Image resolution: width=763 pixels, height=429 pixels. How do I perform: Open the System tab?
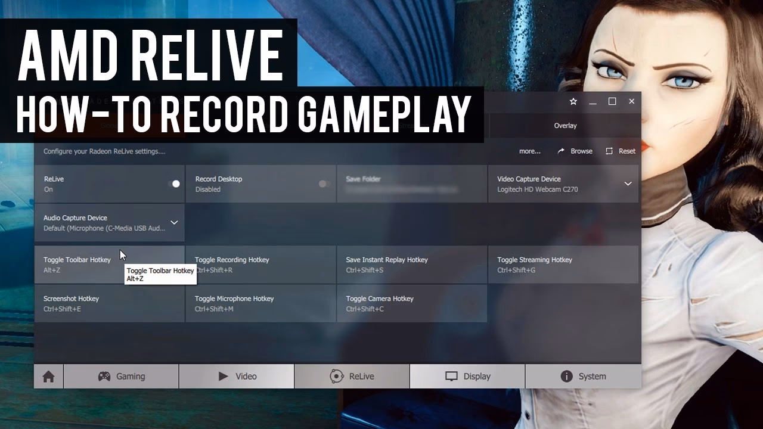pos(583,377)
